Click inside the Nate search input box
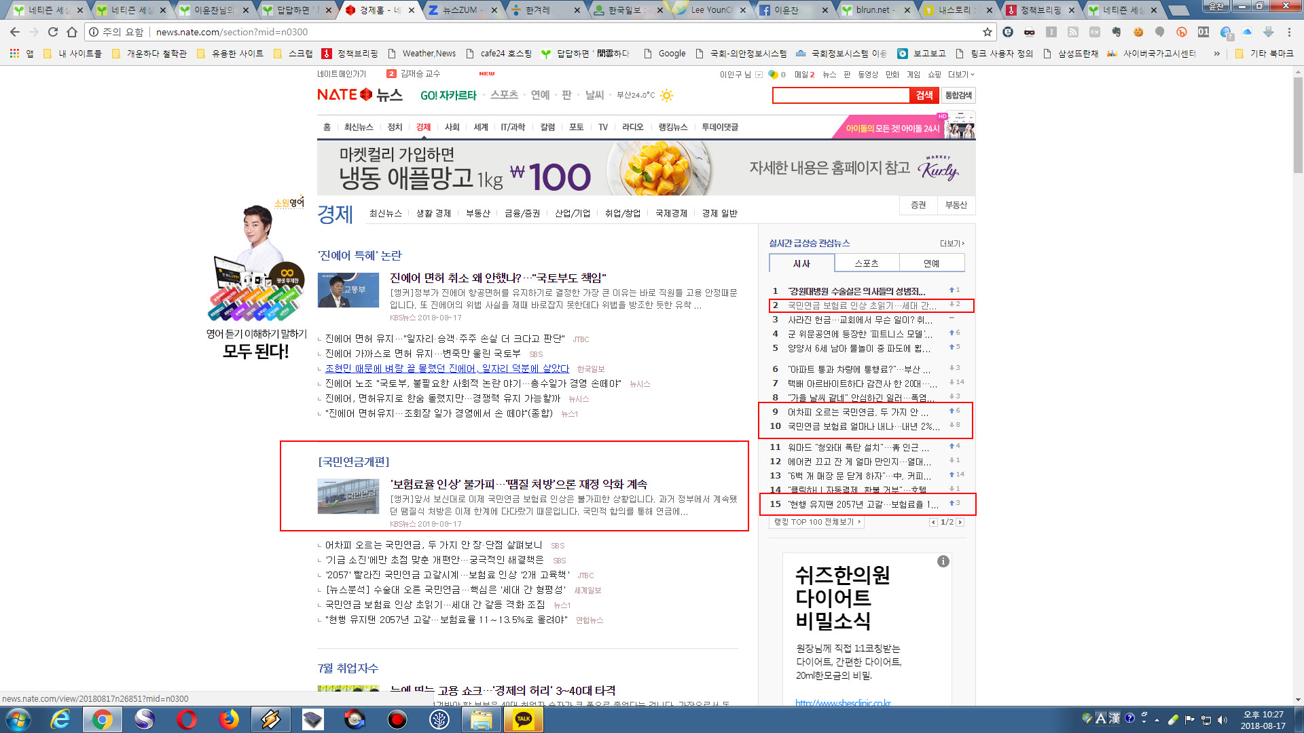The height and width of the screenshot is (733, 1304). 841,95
